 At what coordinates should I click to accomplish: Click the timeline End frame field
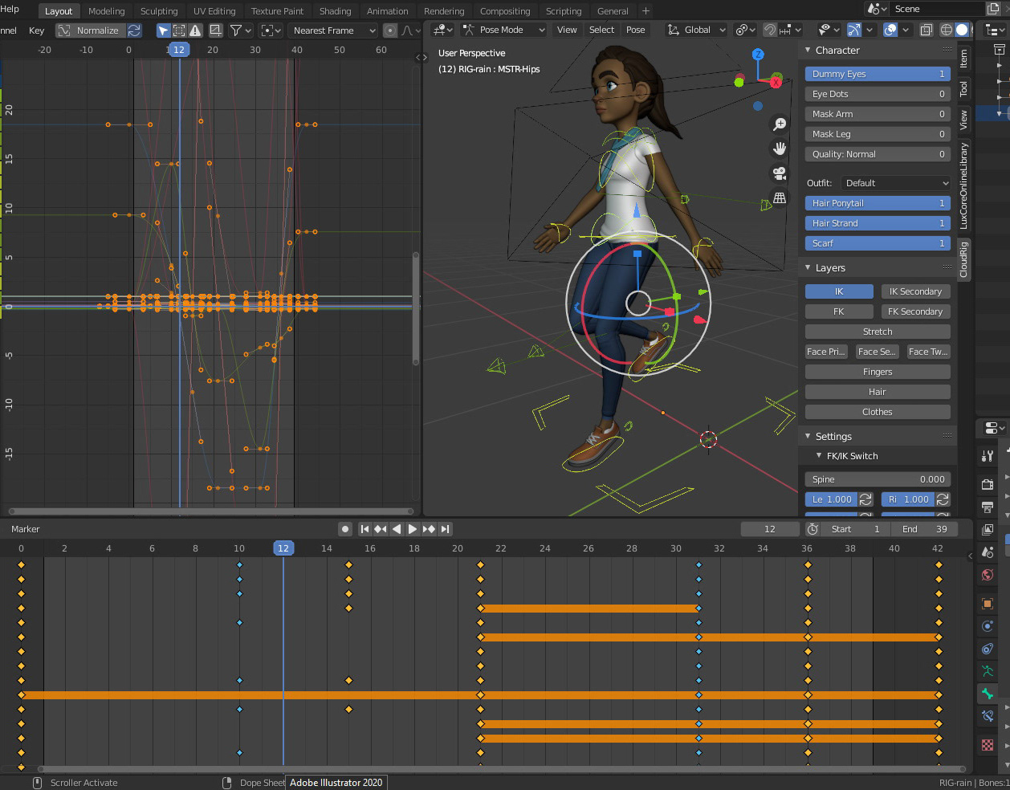point(925,529)
